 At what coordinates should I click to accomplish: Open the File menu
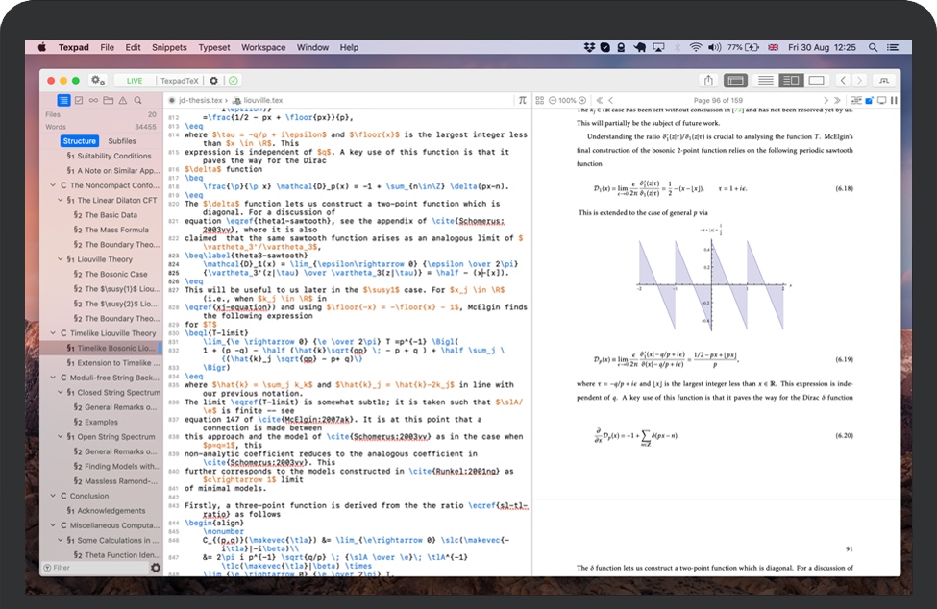pyautogui.click(x=107, y=47)
